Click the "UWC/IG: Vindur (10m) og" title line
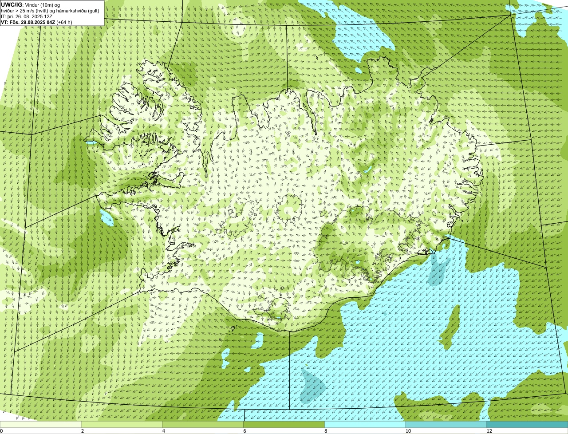 [30, 4]
